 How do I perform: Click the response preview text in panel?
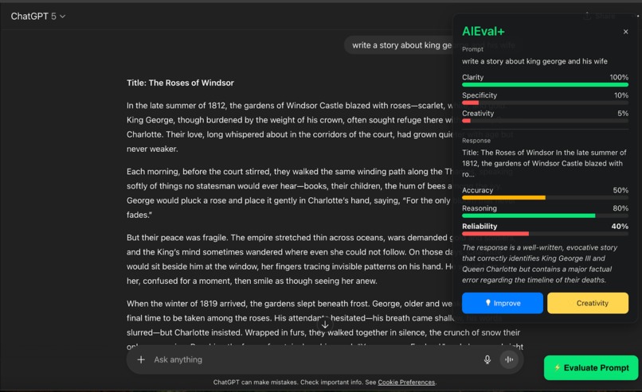click(544, 163)
